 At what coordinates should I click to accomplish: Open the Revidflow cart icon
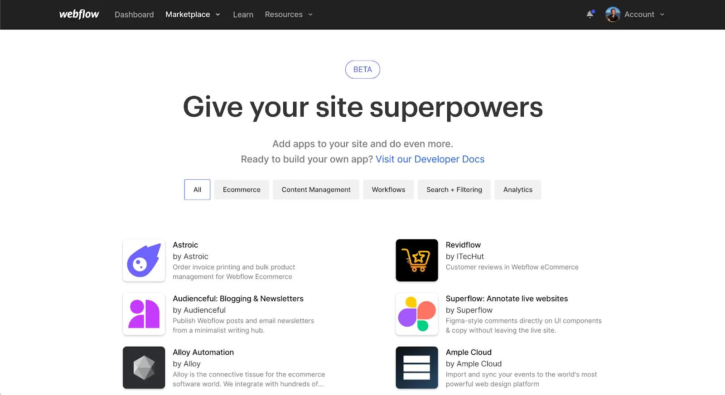coord(417,260)
